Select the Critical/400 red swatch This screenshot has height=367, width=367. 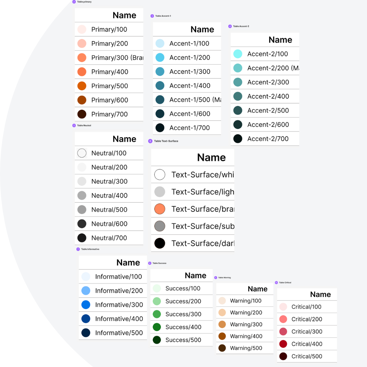pos(283,344)
